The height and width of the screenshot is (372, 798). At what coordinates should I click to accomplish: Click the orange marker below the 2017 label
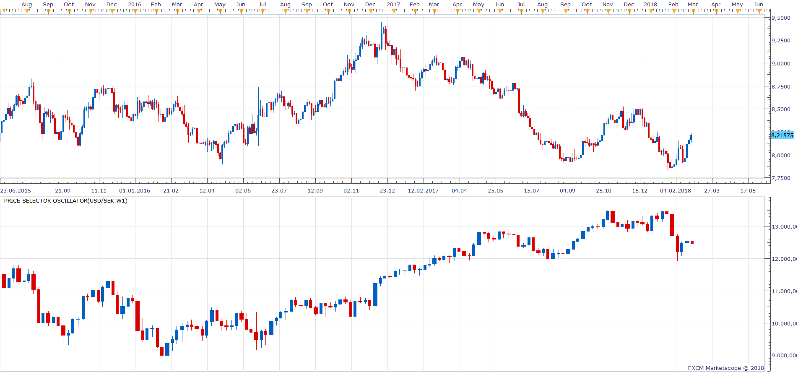point(393,11)
